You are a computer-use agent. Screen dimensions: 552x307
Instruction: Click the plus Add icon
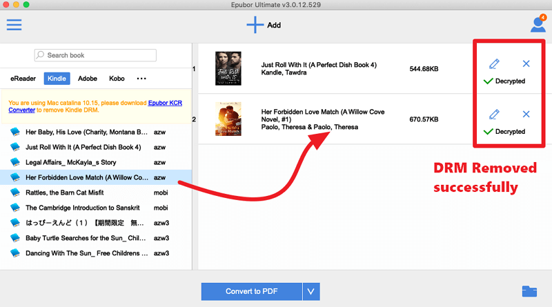click(255, 25)
